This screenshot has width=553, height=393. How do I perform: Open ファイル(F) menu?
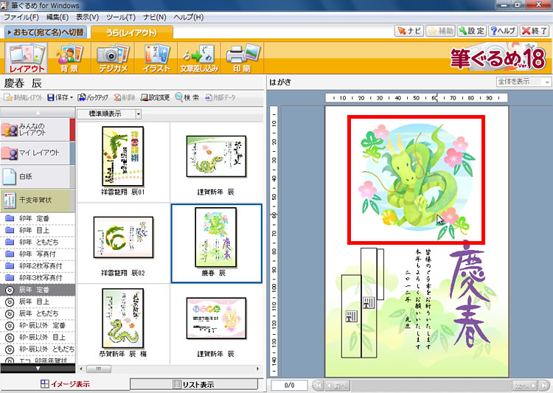[21, 17]
